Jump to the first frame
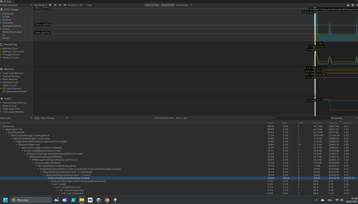The height and width of the screenshot is (204, 358). 55,5
